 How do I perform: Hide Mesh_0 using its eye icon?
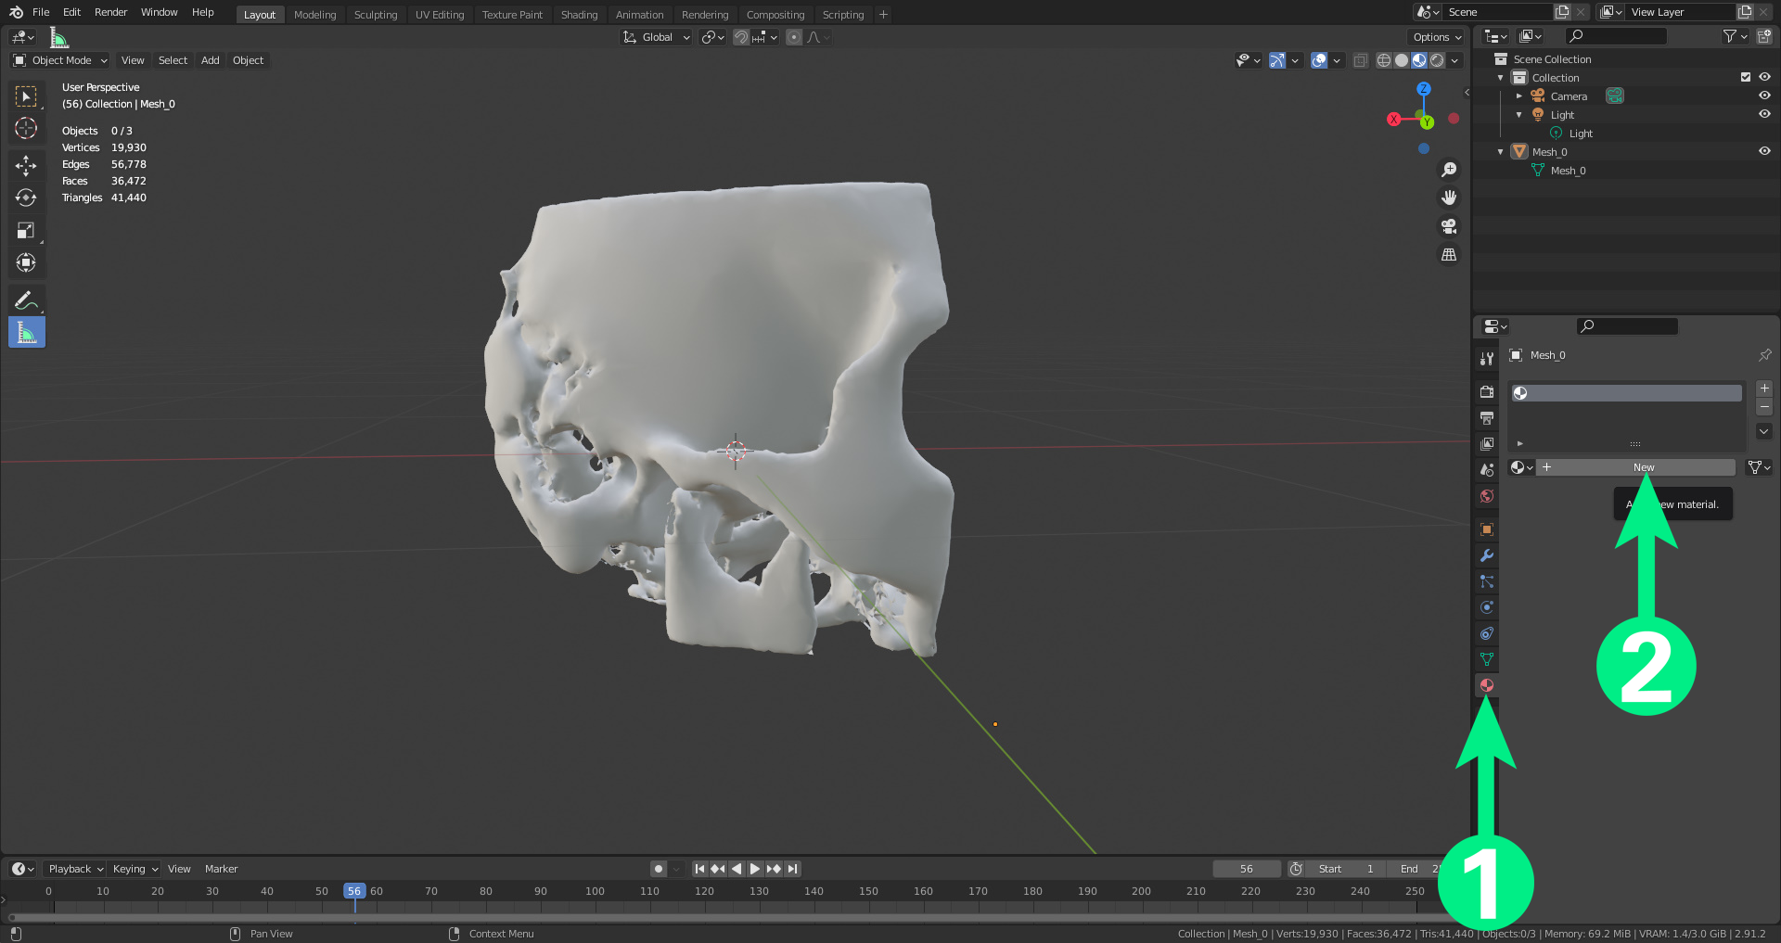pyautogui.click(x=1763, y=152)
